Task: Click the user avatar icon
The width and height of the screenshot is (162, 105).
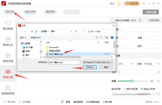Action: click(x=119, y=3)
